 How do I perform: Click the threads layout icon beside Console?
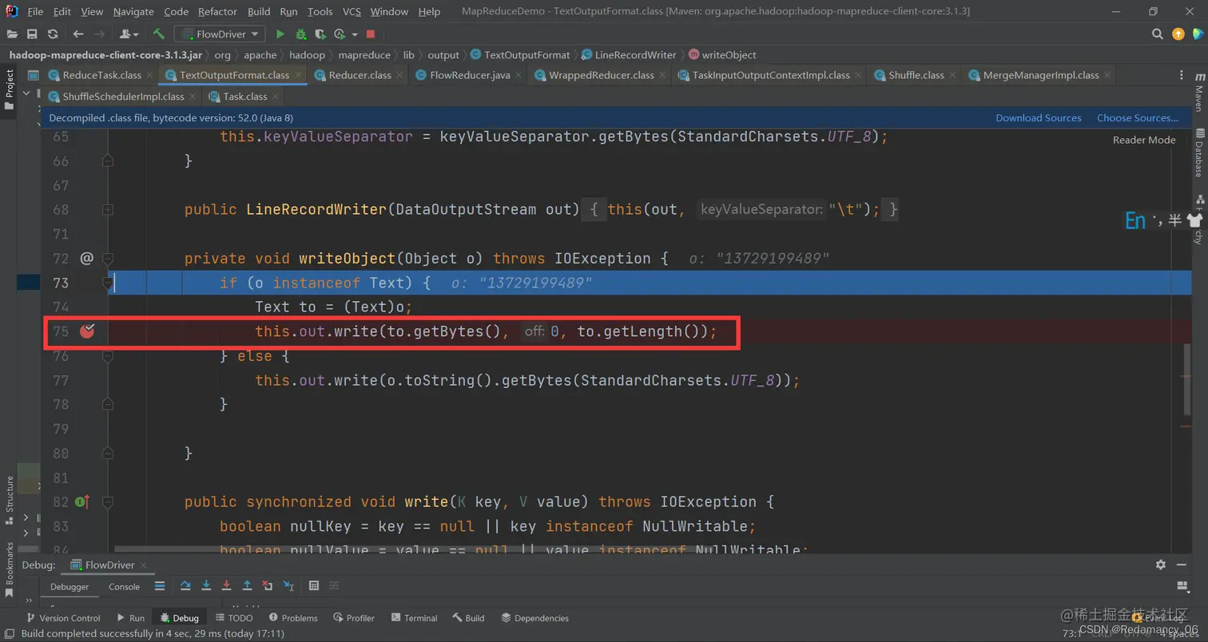click(x=160, y=586)
